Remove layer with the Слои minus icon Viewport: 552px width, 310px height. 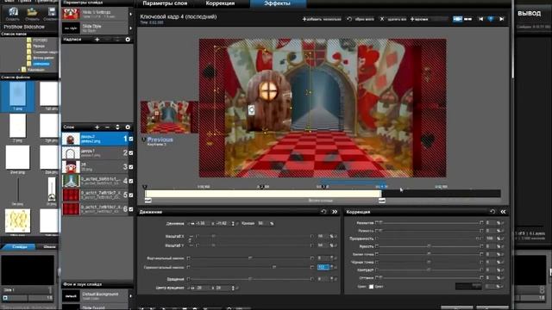coord(107,127)
